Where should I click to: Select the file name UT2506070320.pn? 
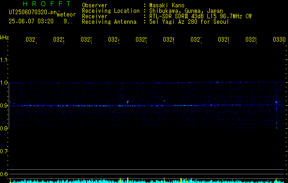[x=33, y=12]
